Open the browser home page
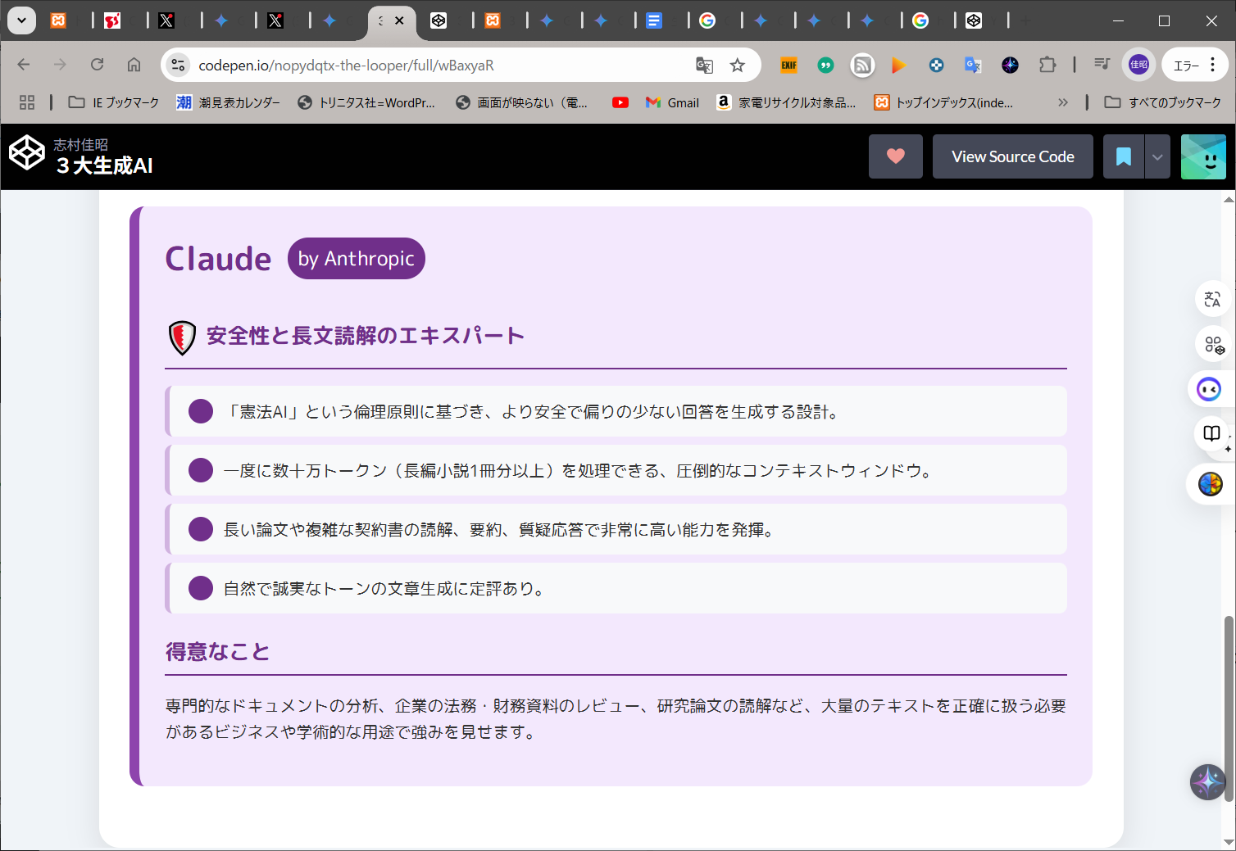 [134, 65]
